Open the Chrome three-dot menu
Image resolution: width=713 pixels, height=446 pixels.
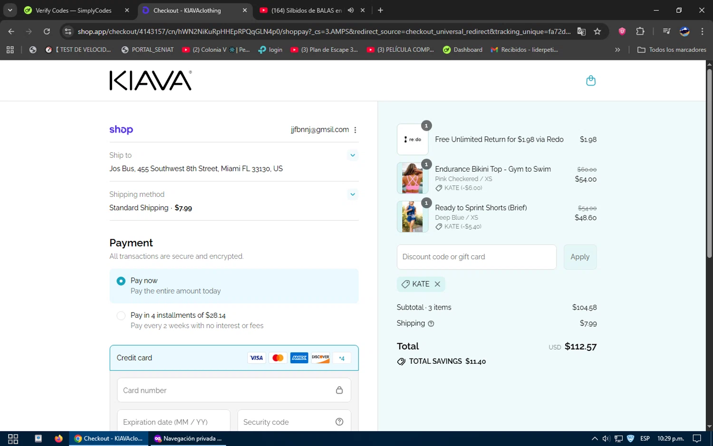(702, 31)
